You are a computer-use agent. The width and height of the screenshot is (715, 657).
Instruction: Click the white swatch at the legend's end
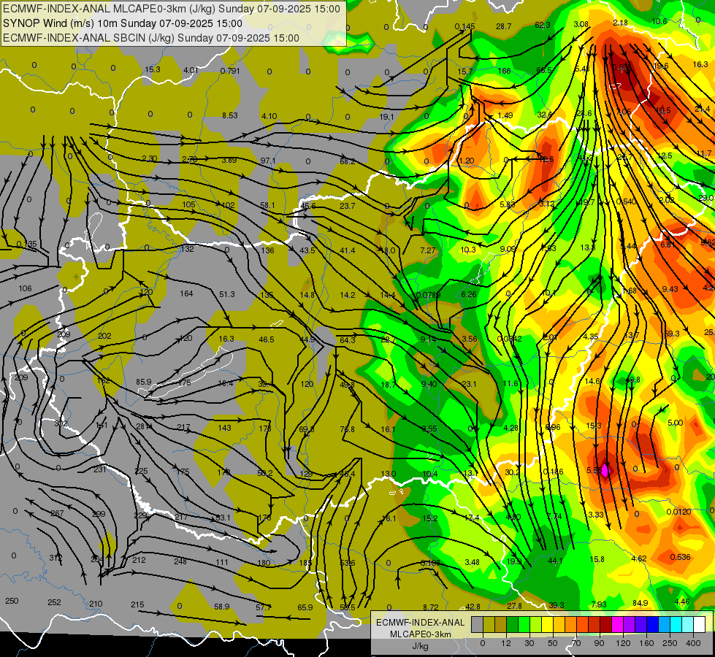tap(699, 625)
